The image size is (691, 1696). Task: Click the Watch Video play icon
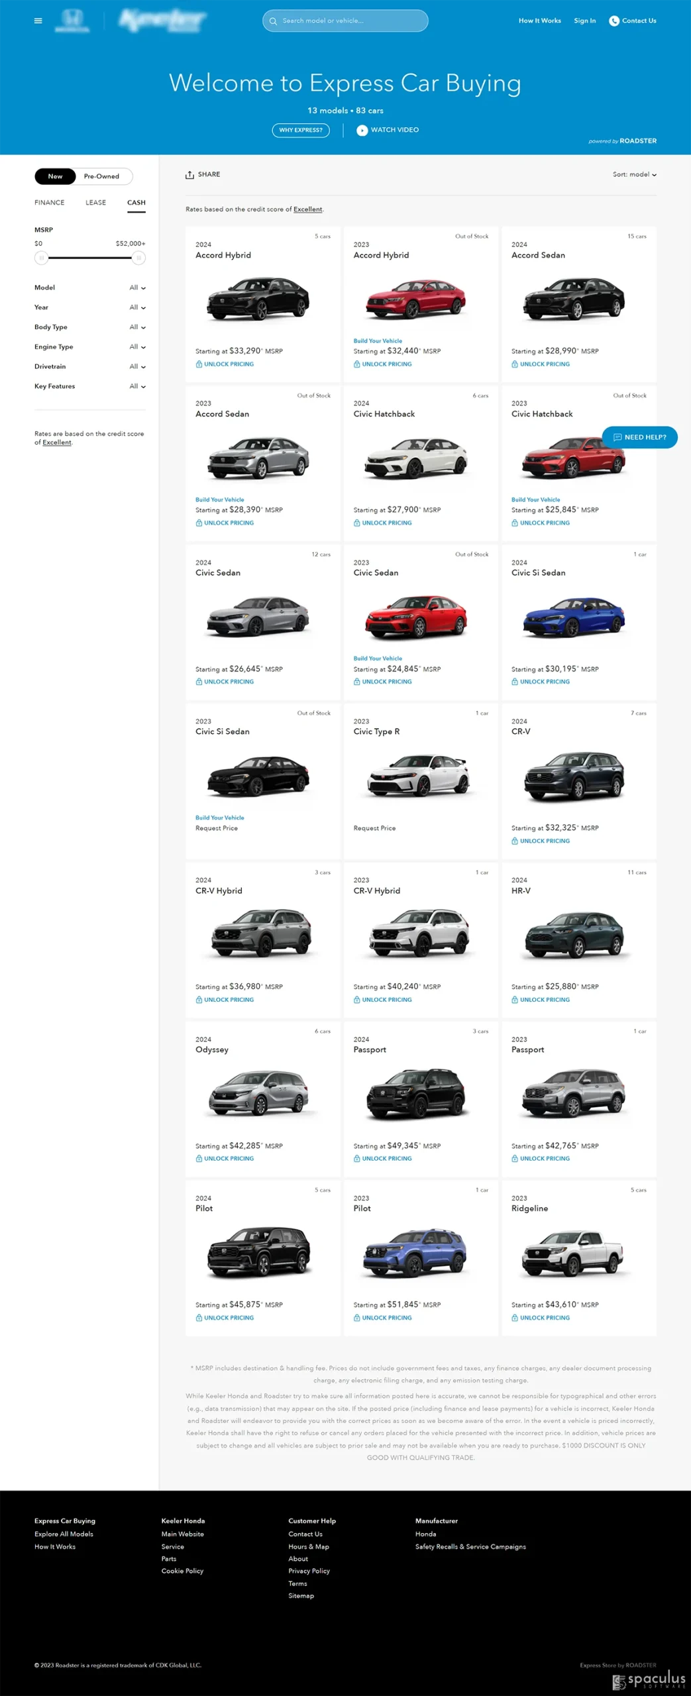point(362,131)
